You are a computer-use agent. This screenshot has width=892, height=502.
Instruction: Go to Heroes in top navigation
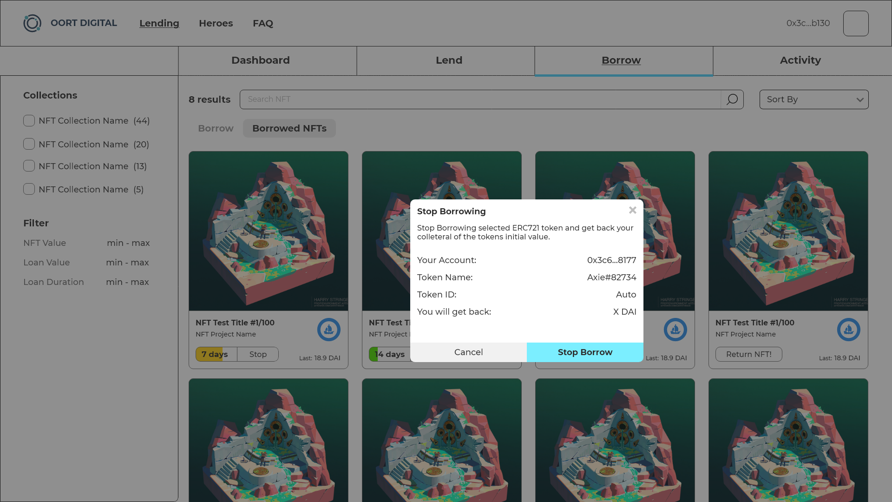(x=216, y=23)
